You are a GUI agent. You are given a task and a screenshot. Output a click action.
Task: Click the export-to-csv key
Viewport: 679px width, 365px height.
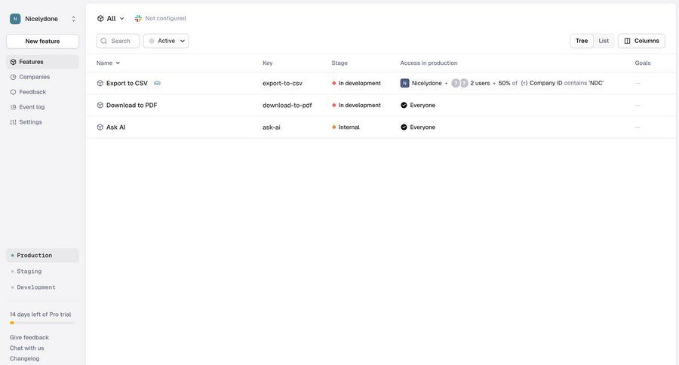click(x=282, y=83)
